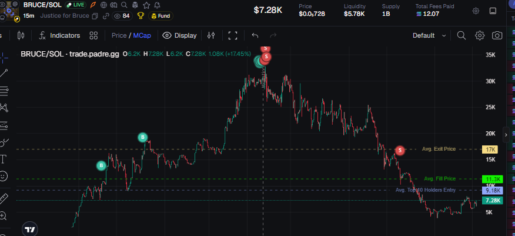Switch chart to MCap mode
Viewport: 515px width, 236px height.
(x=142, y=35)
